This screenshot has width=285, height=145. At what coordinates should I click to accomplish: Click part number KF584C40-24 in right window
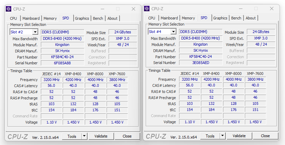[201, 57]
